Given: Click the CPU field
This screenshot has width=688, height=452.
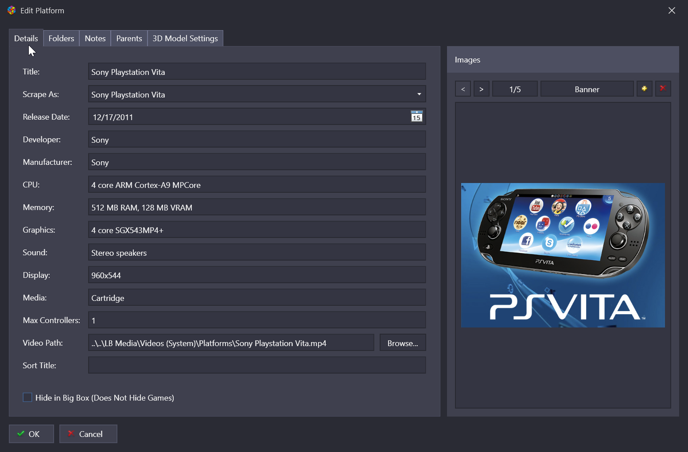Looking at the screenshot, I should click(x=257, y=184).
